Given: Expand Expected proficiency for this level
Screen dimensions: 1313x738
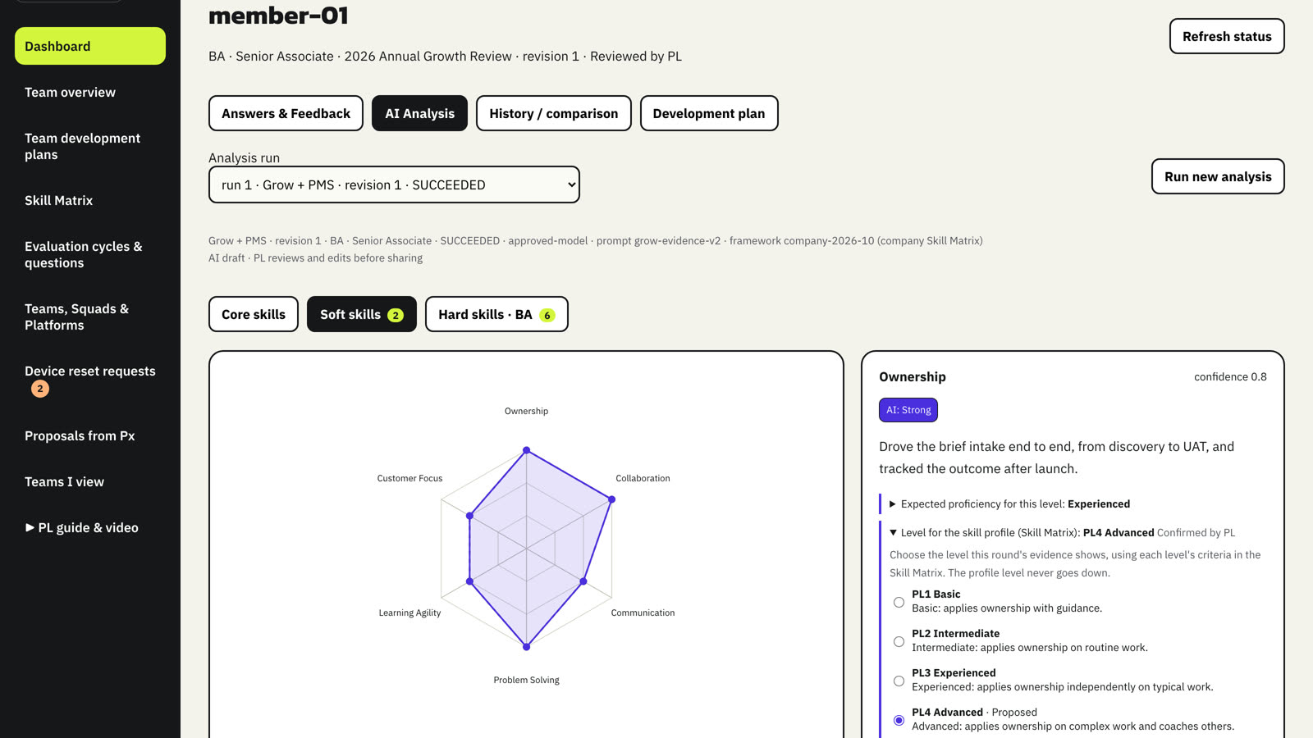Looking at the screenshot, I should pos(1009,504).
